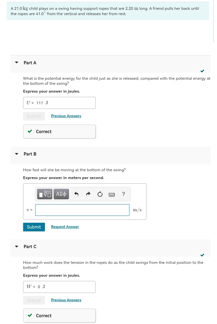217x324 pixels.
Task: Redo edit with the forward arrow
Action: click(x=88, y=194)
